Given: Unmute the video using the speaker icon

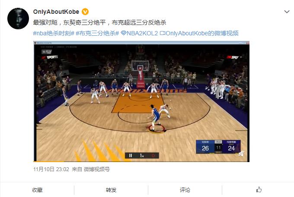Looking at the screenshot, I should click(242, 154).
